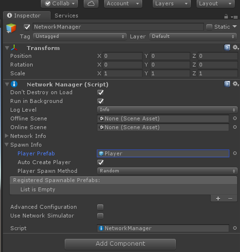240x252 pixels.
Task: Open the Layers menu
Action: [x=172, y=3]
